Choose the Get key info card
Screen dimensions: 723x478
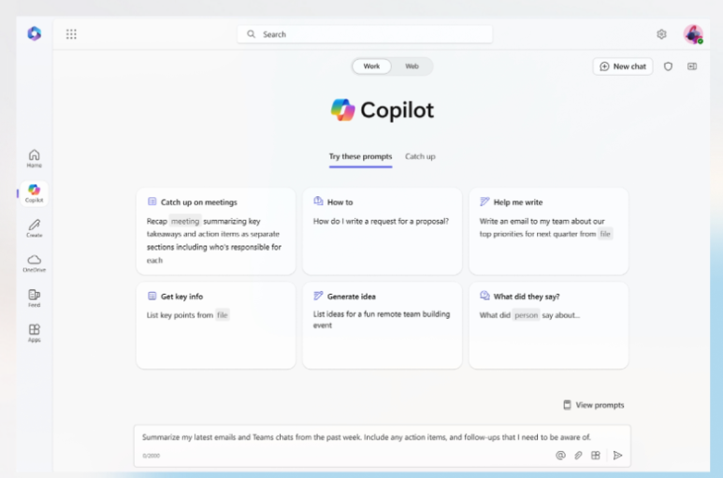coord(216,326)
